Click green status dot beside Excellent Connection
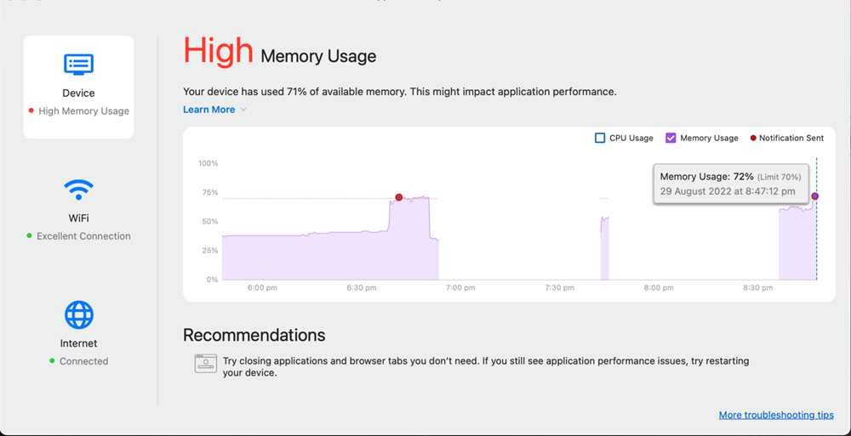Viewport: 851px width, 436px height. [29, 235]
